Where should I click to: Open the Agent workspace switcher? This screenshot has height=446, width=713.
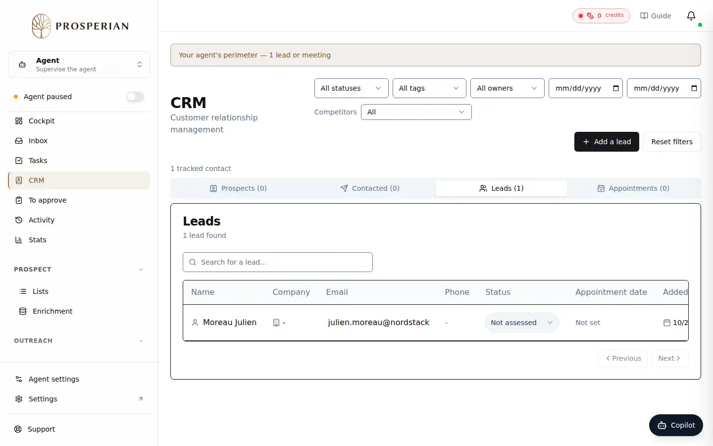coord(79,64)
